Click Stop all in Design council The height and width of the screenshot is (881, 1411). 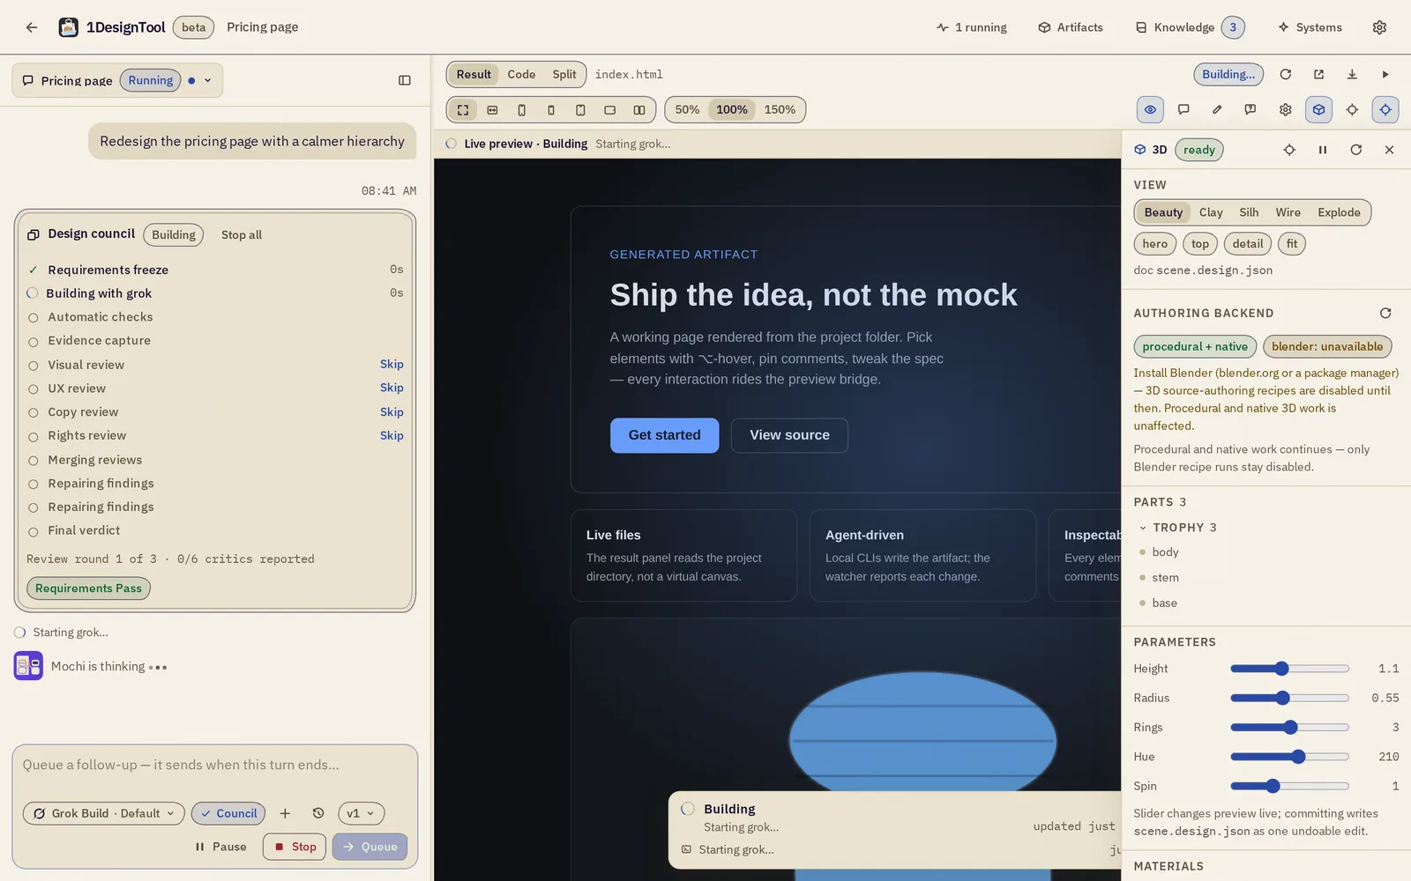point(242,235)
